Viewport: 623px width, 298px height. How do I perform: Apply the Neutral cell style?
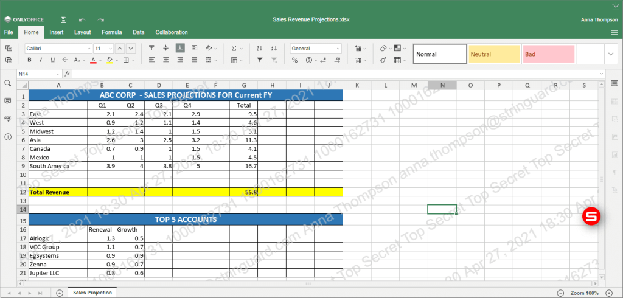coord(494,55)
